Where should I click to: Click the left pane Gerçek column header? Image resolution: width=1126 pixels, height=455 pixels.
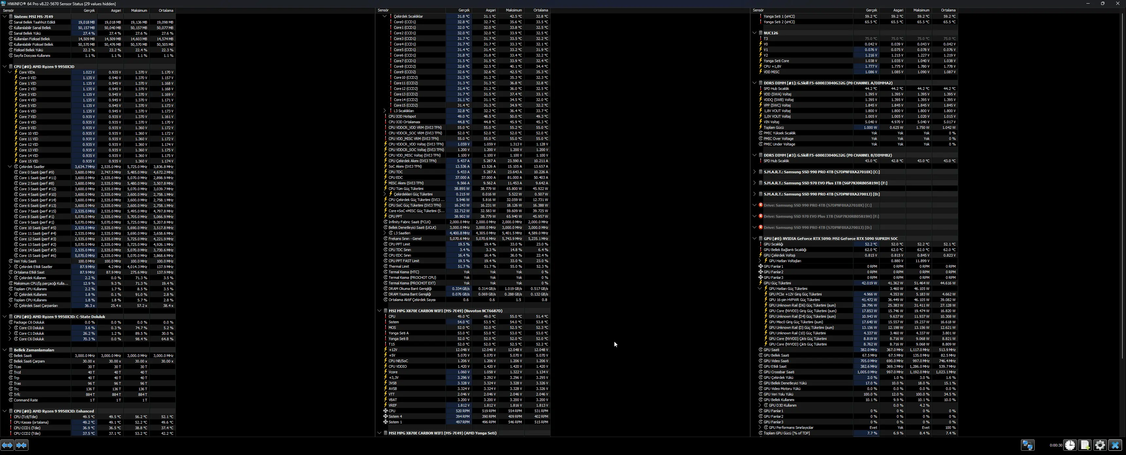point(84,10)
